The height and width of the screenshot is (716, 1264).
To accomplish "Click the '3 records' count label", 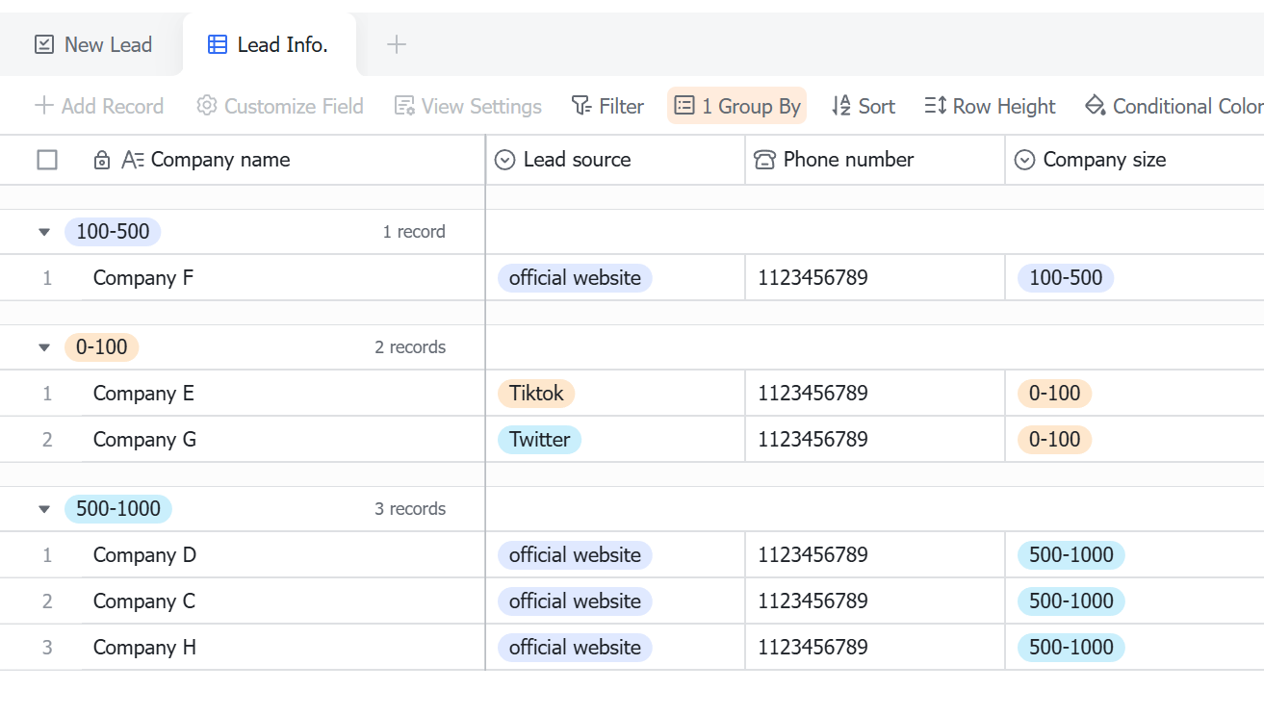I will (410, 509).
